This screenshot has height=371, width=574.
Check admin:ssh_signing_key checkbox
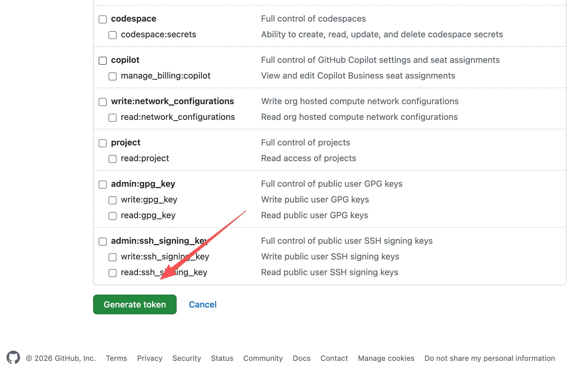[x=103, y=242]
